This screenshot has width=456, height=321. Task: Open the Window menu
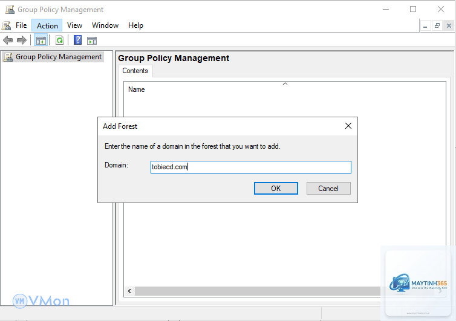tap(105, 25)
